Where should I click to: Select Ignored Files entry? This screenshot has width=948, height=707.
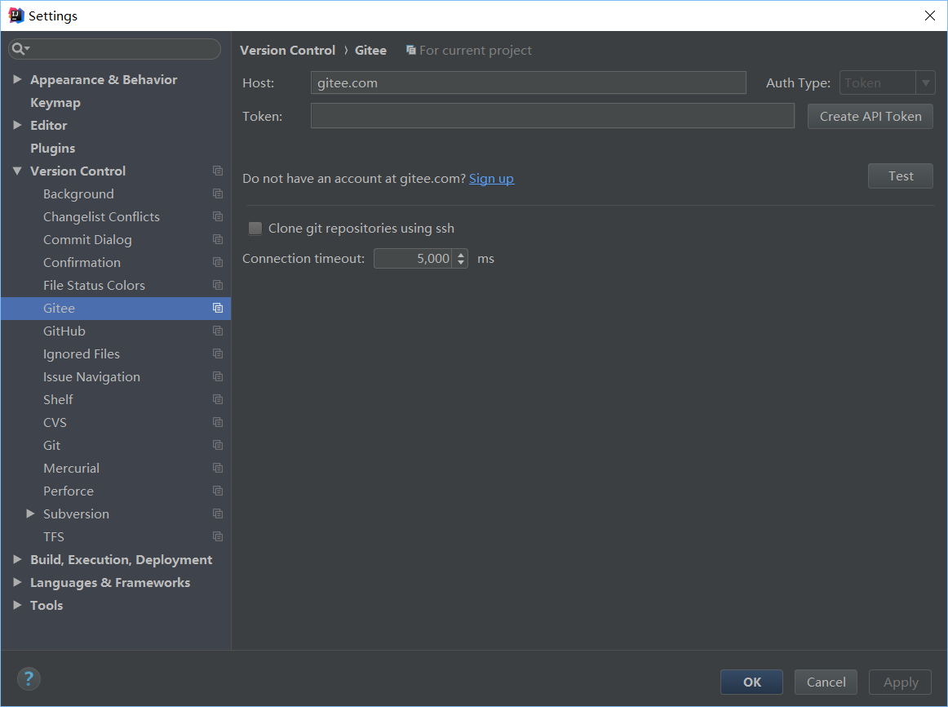click(81, 353)
